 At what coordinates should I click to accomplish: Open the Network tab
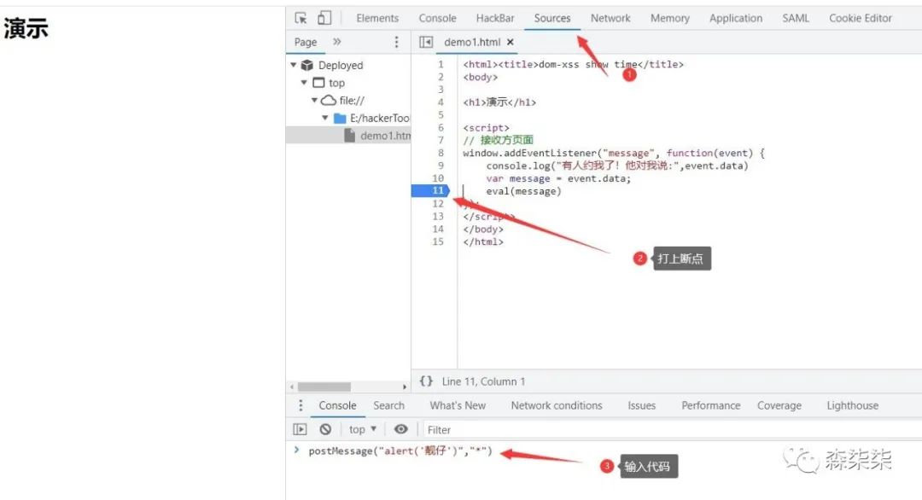(610, 18)
